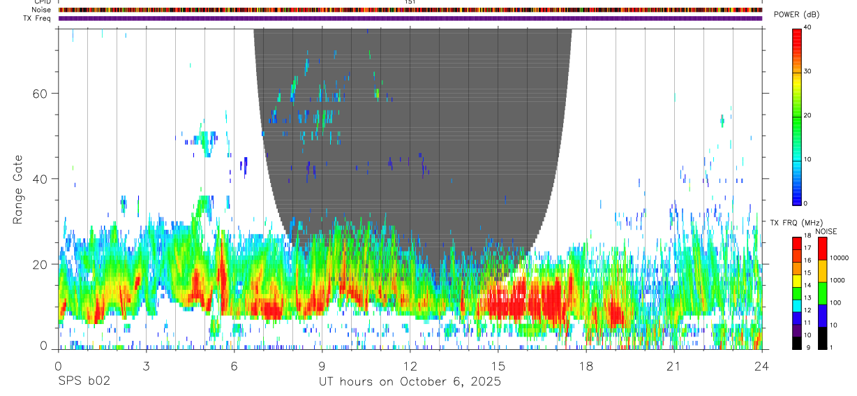
Task: Click the purple TX Freq strip at top
Action: click(x=410, y=19)
